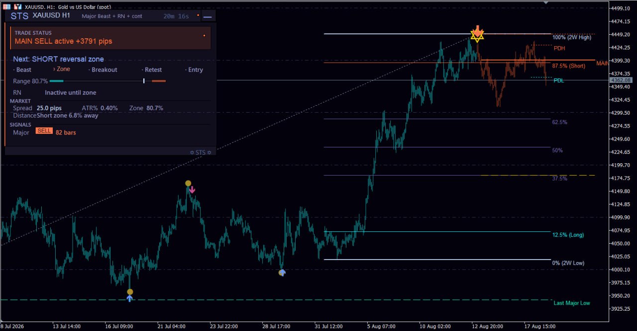
Task: Click the Major Beast + RN + cont text
Action: click(x=111, y=16)
